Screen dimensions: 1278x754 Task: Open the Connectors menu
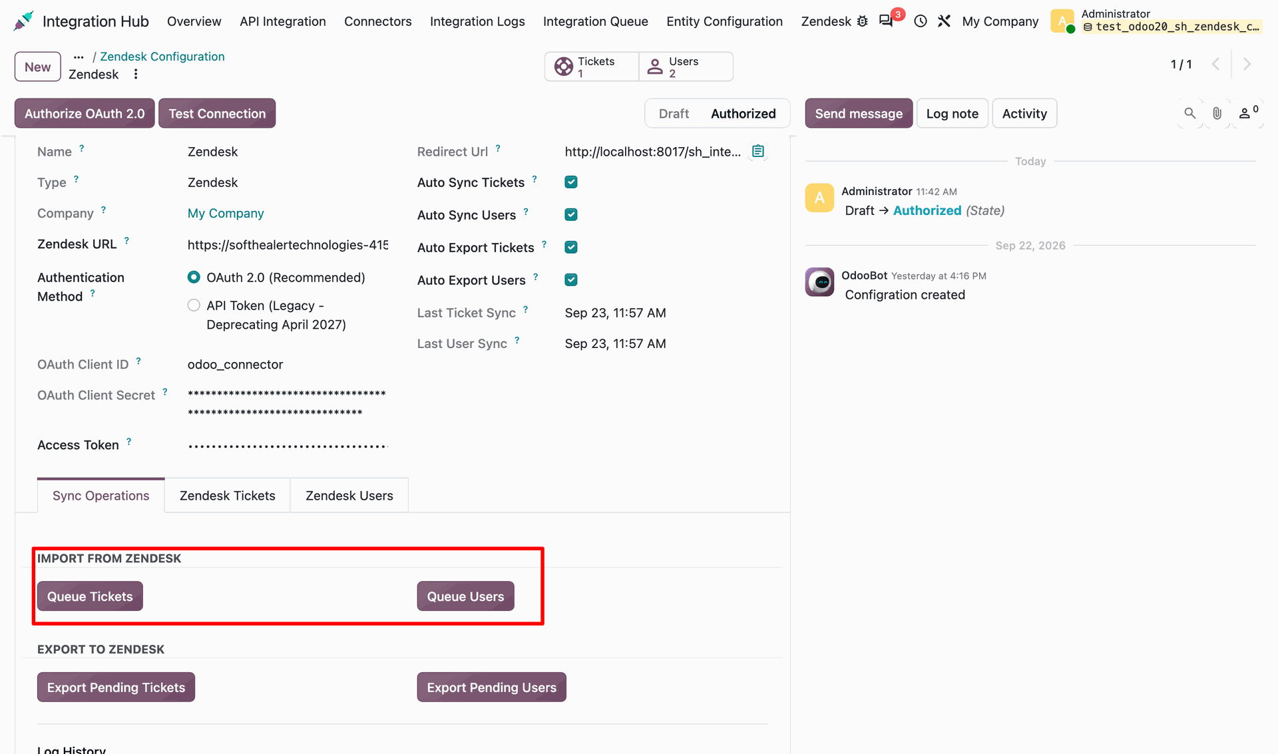pos(377,21)
